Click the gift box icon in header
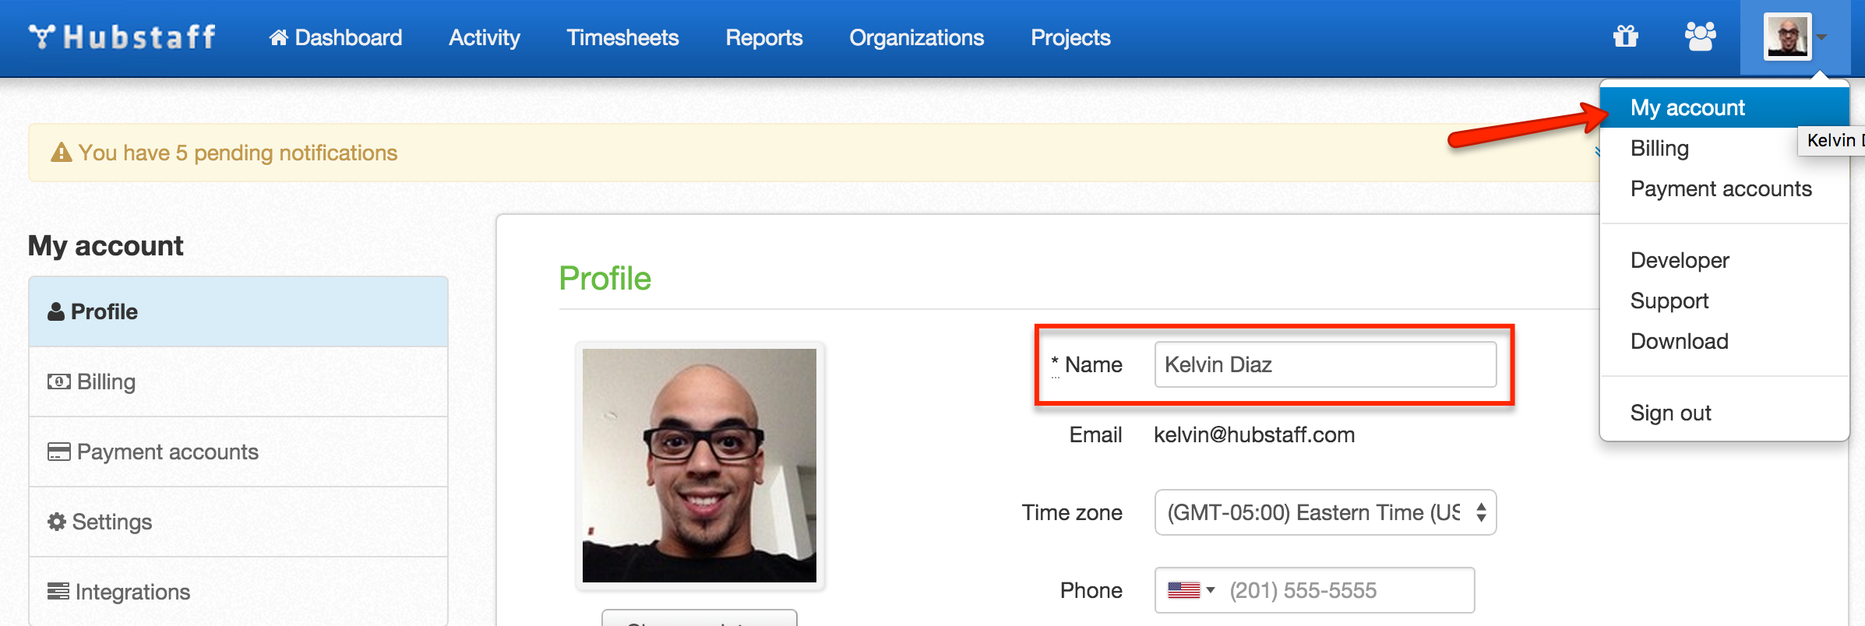1865x626 pixels. [1625, 37]
